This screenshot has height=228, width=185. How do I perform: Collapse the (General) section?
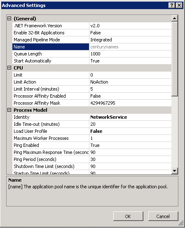[9, 19]
